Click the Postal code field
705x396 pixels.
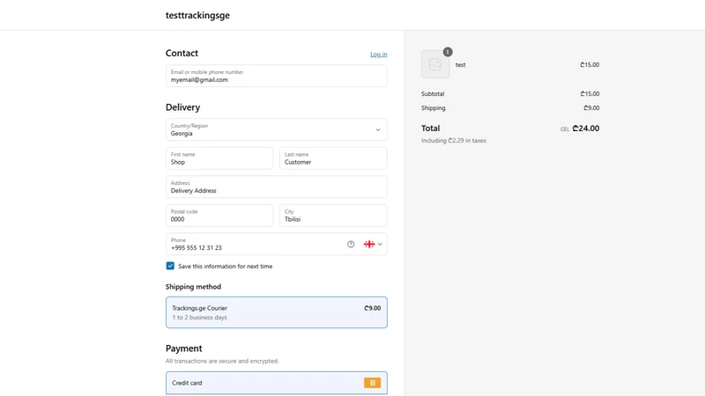coord(219,216)
